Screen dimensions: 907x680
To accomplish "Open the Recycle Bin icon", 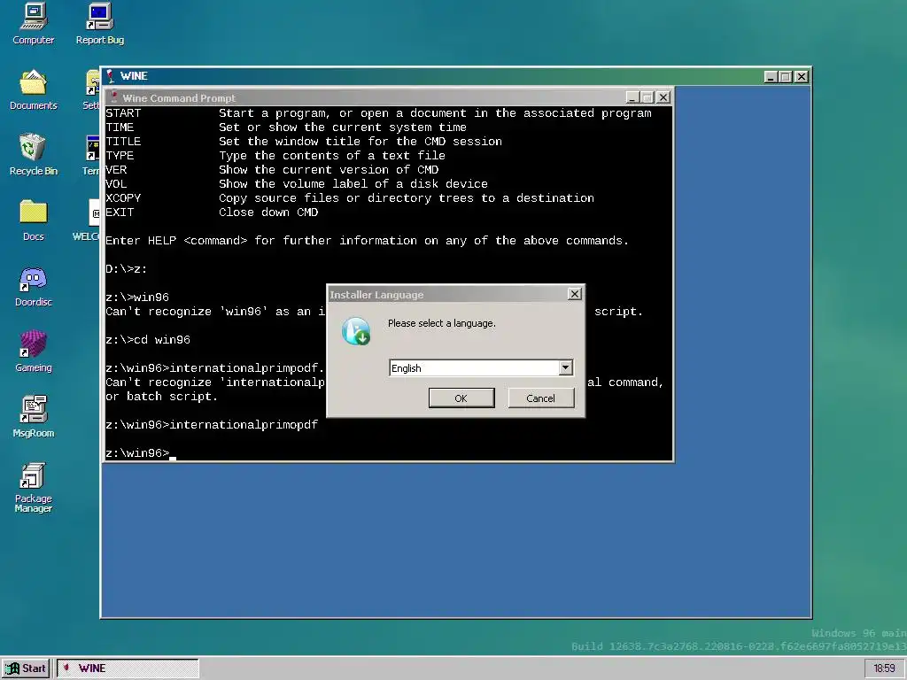I will [33, 155].
